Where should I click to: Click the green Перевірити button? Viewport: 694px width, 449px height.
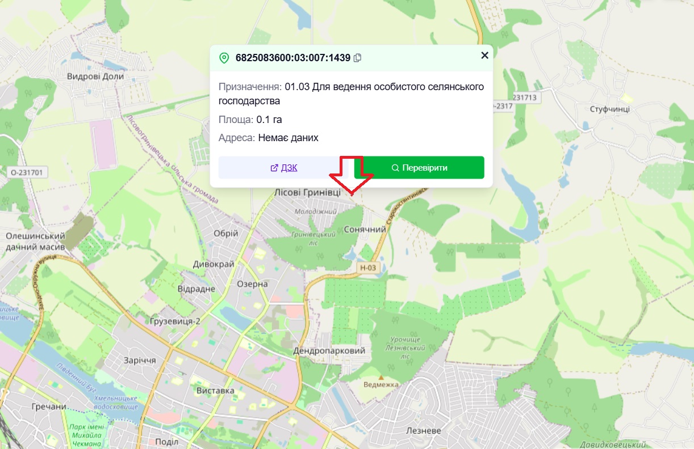(419, 168)
